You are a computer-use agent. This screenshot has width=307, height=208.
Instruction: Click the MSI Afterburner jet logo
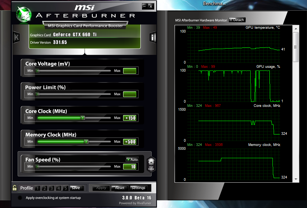(x=23, y=15)
